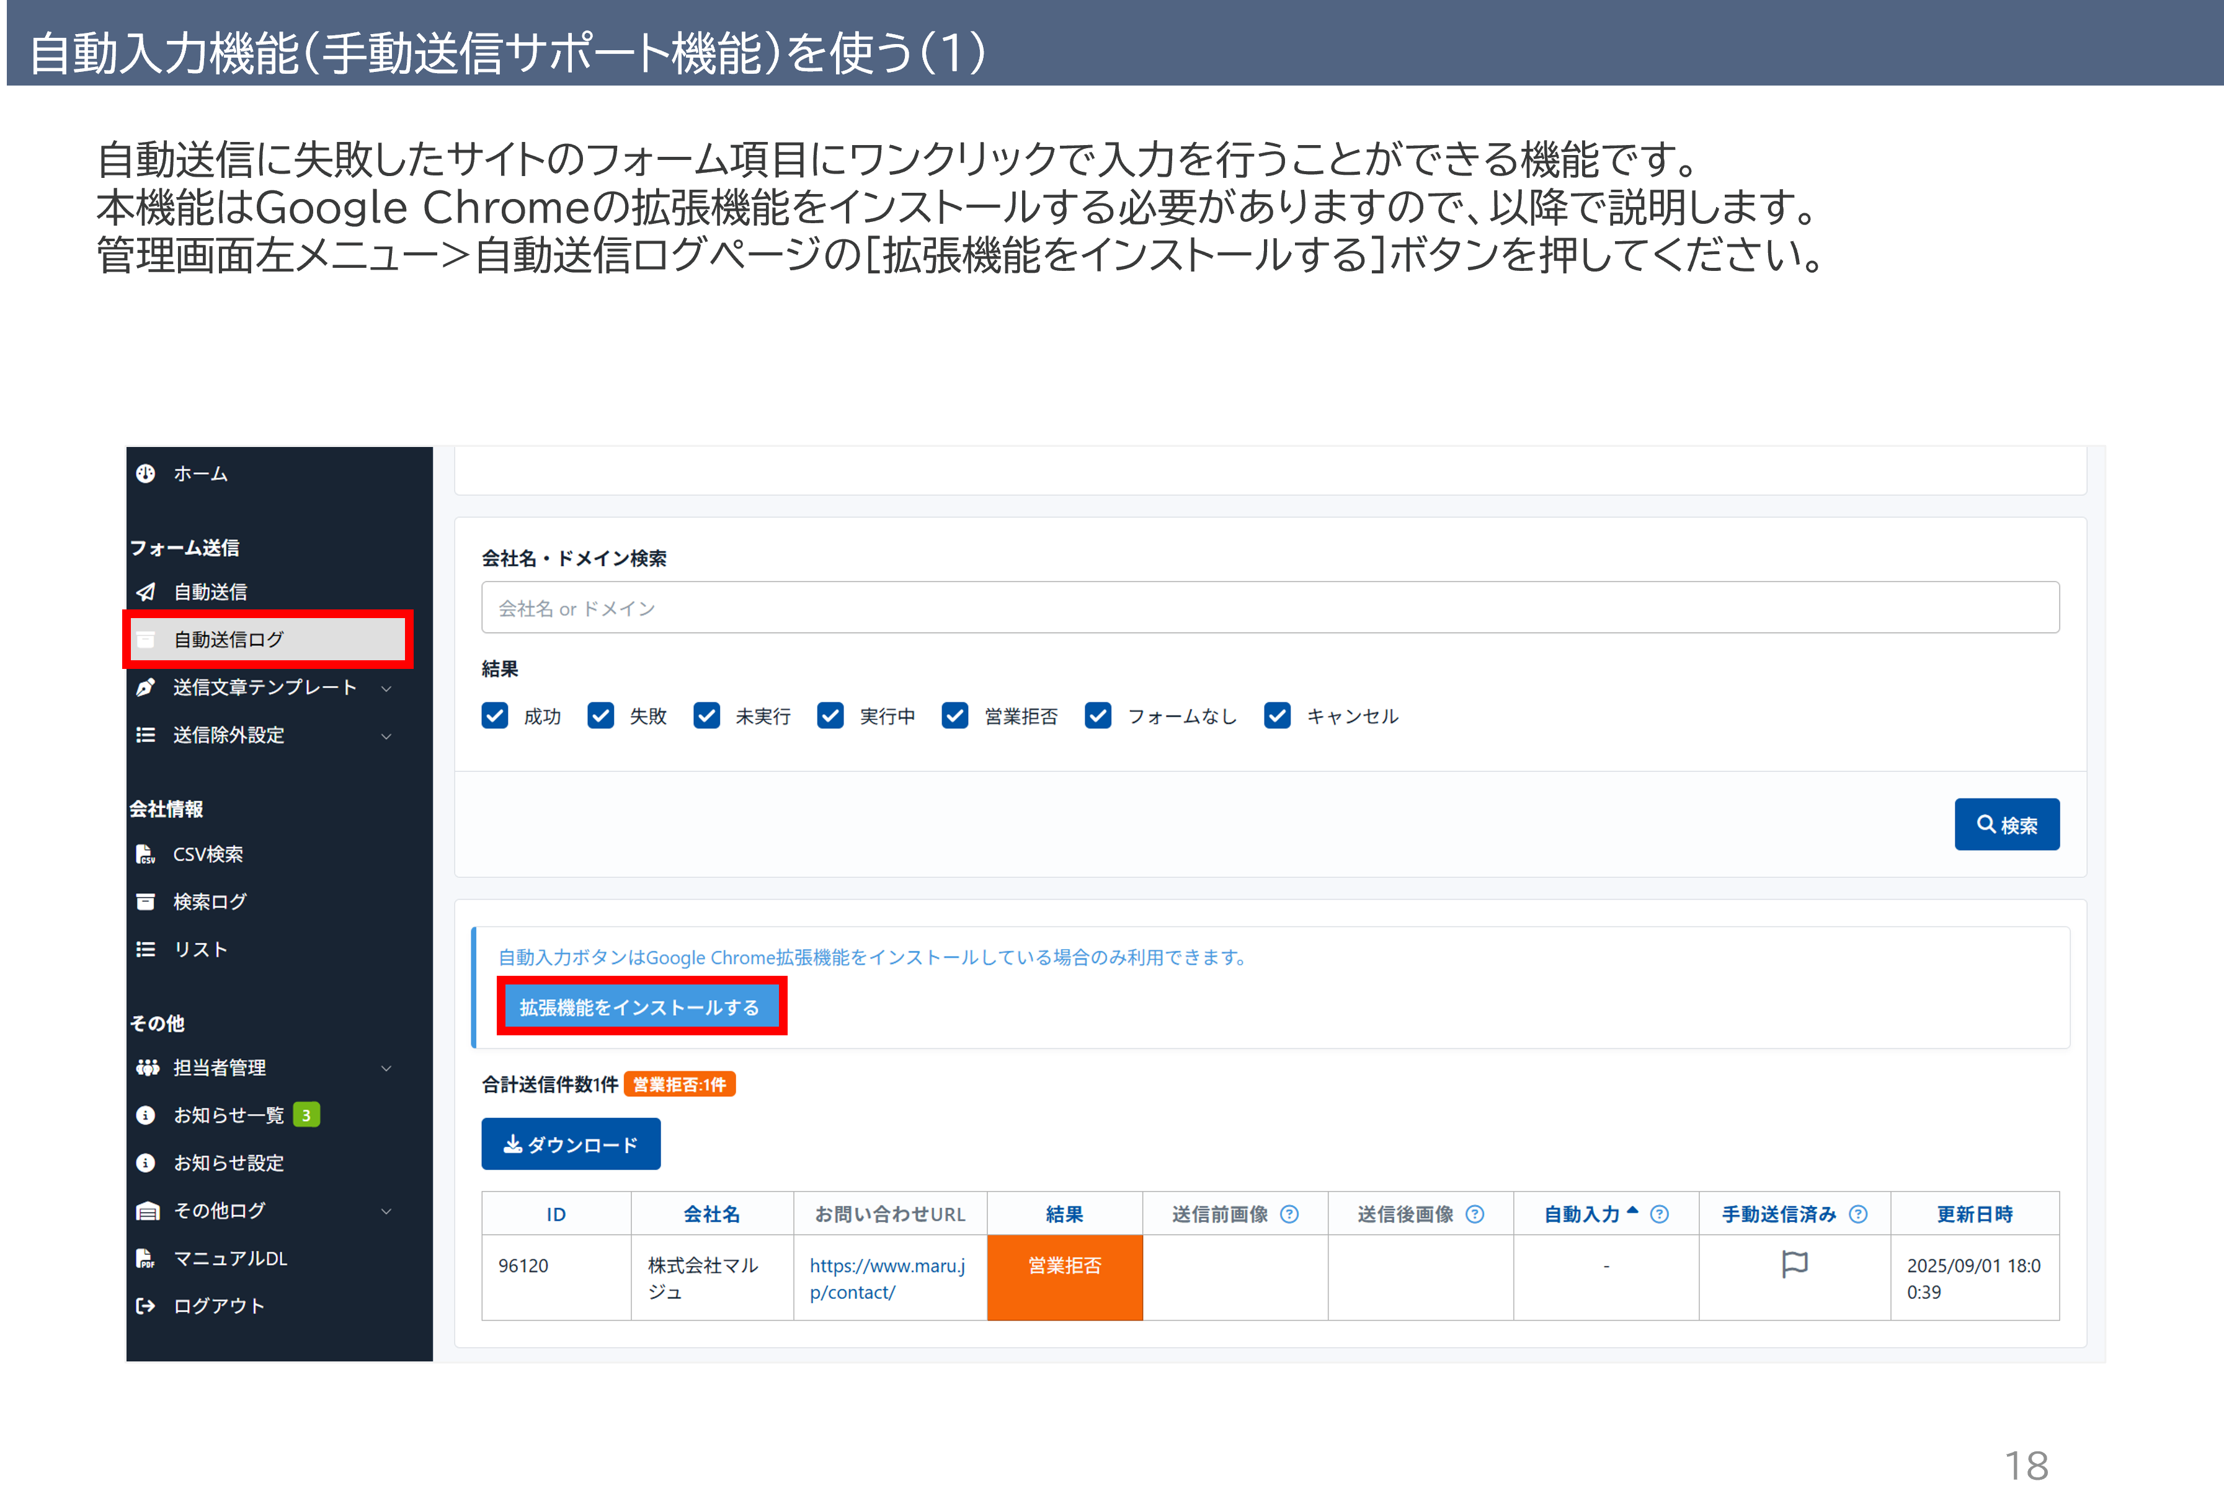Uncheck the 営業拒否 result checkbox

click(954, 715)
